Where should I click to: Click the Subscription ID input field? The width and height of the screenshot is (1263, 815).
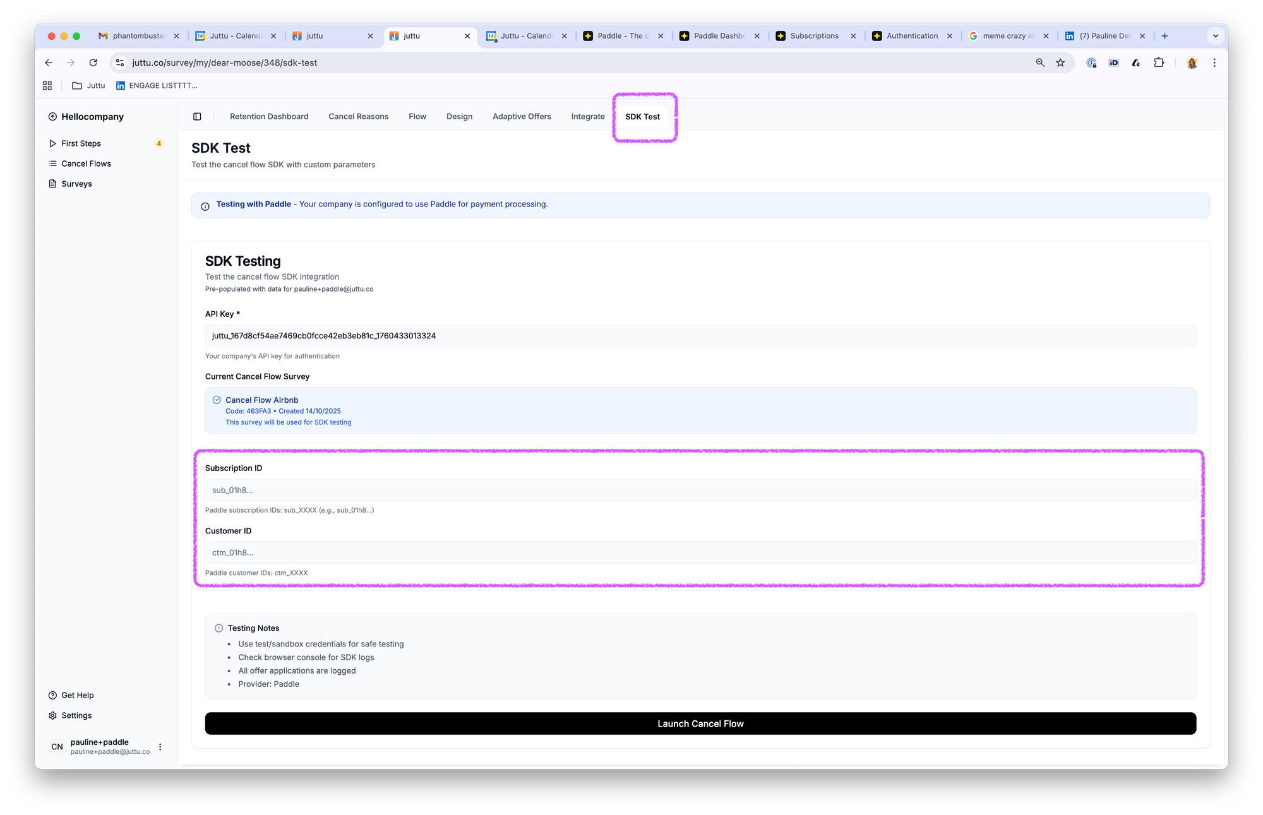700,490
